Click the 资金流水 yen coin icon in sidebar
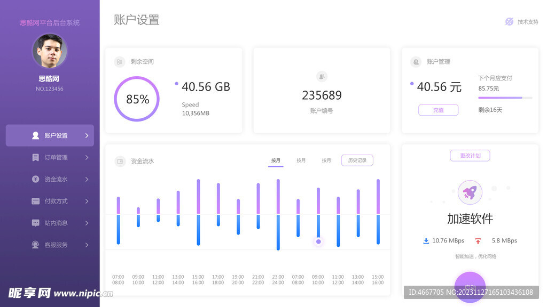The width and height of the screenshot is (547, 307). pyautogui.click(x=34, y=179)
